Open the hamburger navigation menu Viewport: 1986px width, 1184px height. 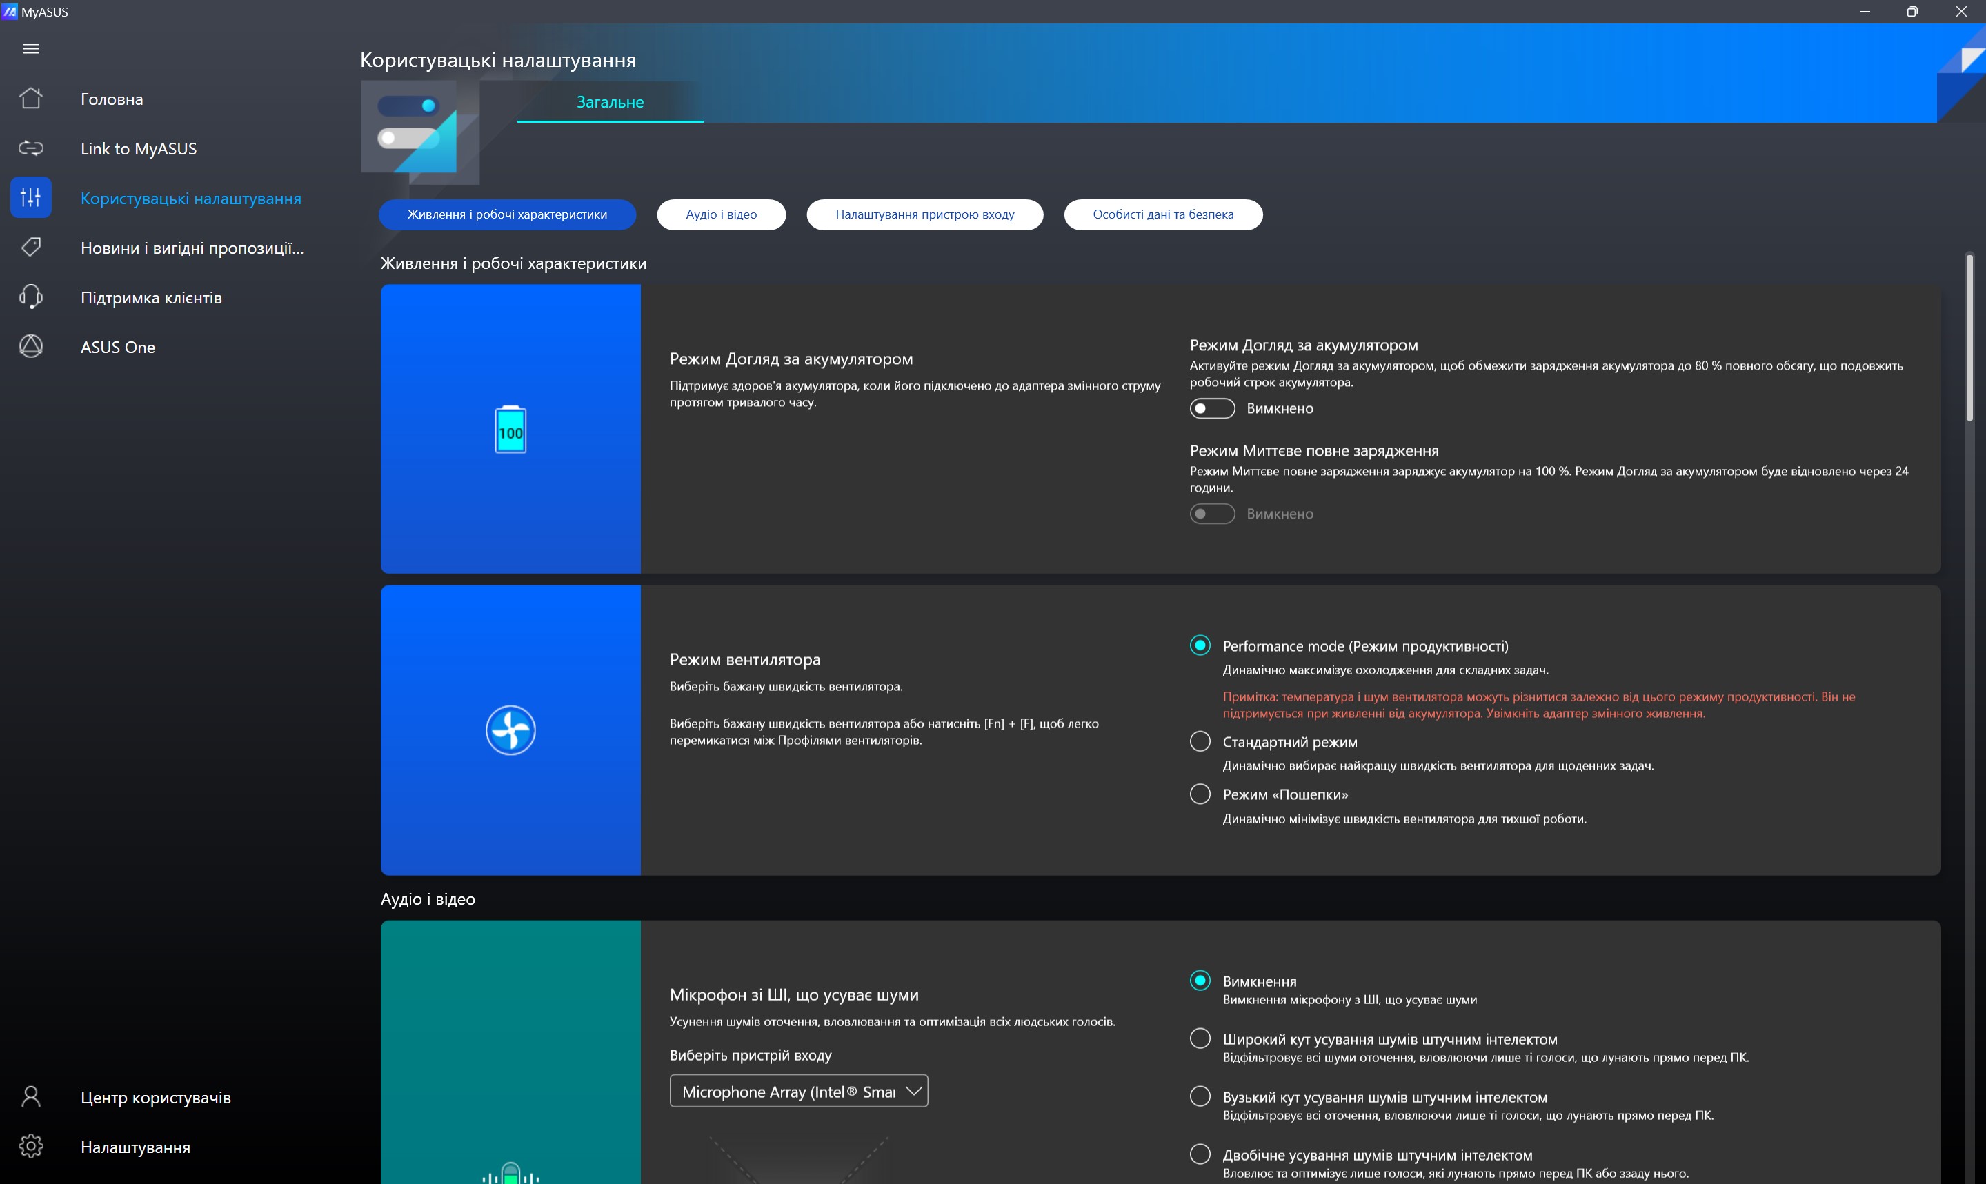(31, 49)
